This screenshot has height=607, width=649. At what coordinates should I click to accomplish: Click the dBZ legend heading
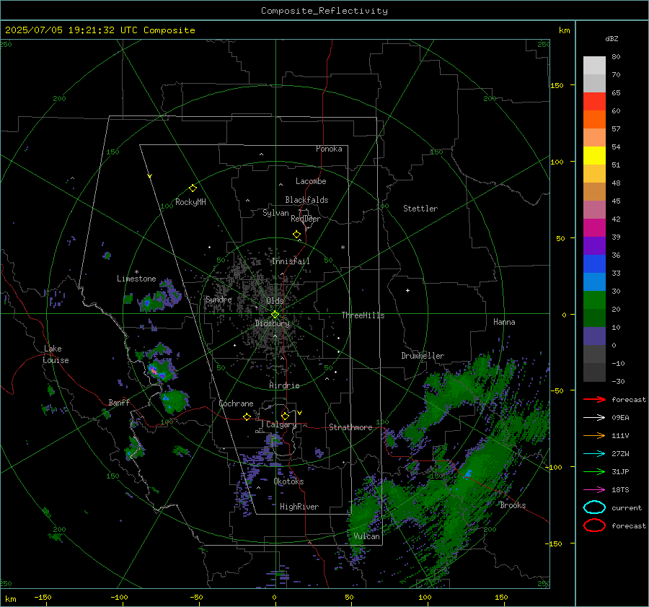(612, 39)
